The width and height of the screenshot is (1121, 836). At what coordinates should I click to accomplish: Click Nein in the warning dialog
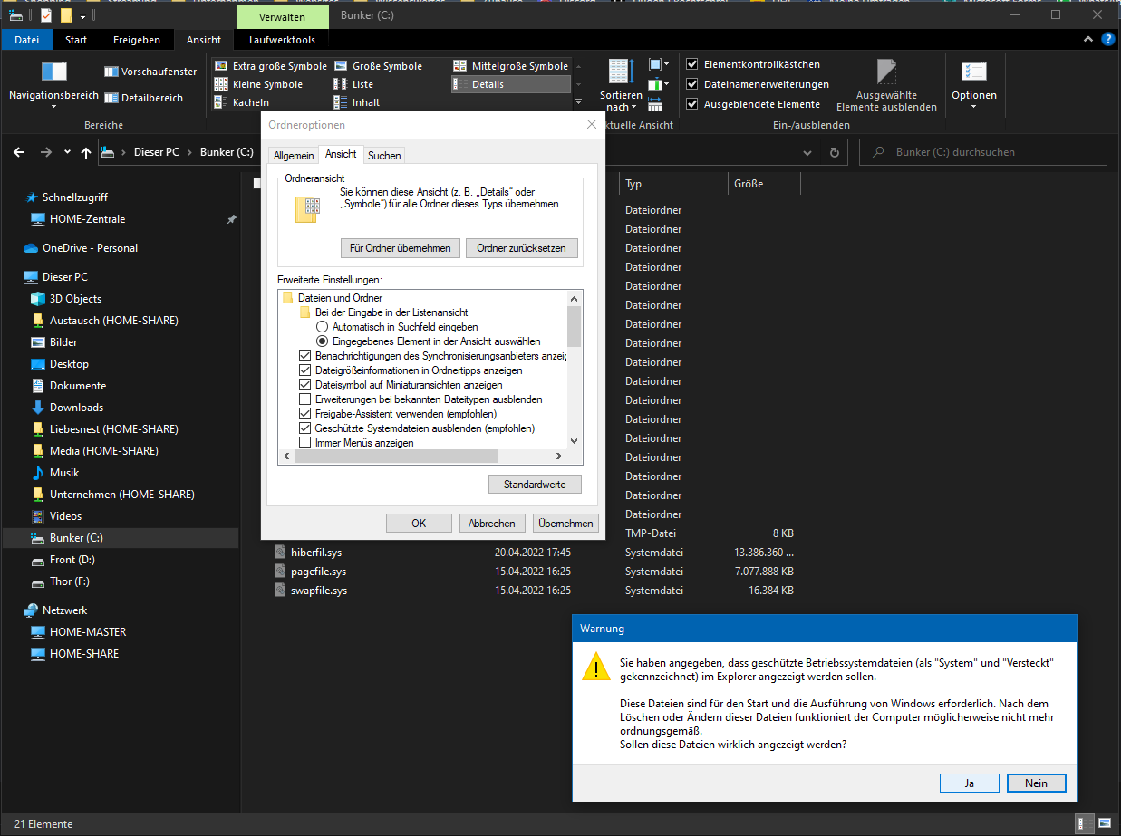[x=1036, y=783]
